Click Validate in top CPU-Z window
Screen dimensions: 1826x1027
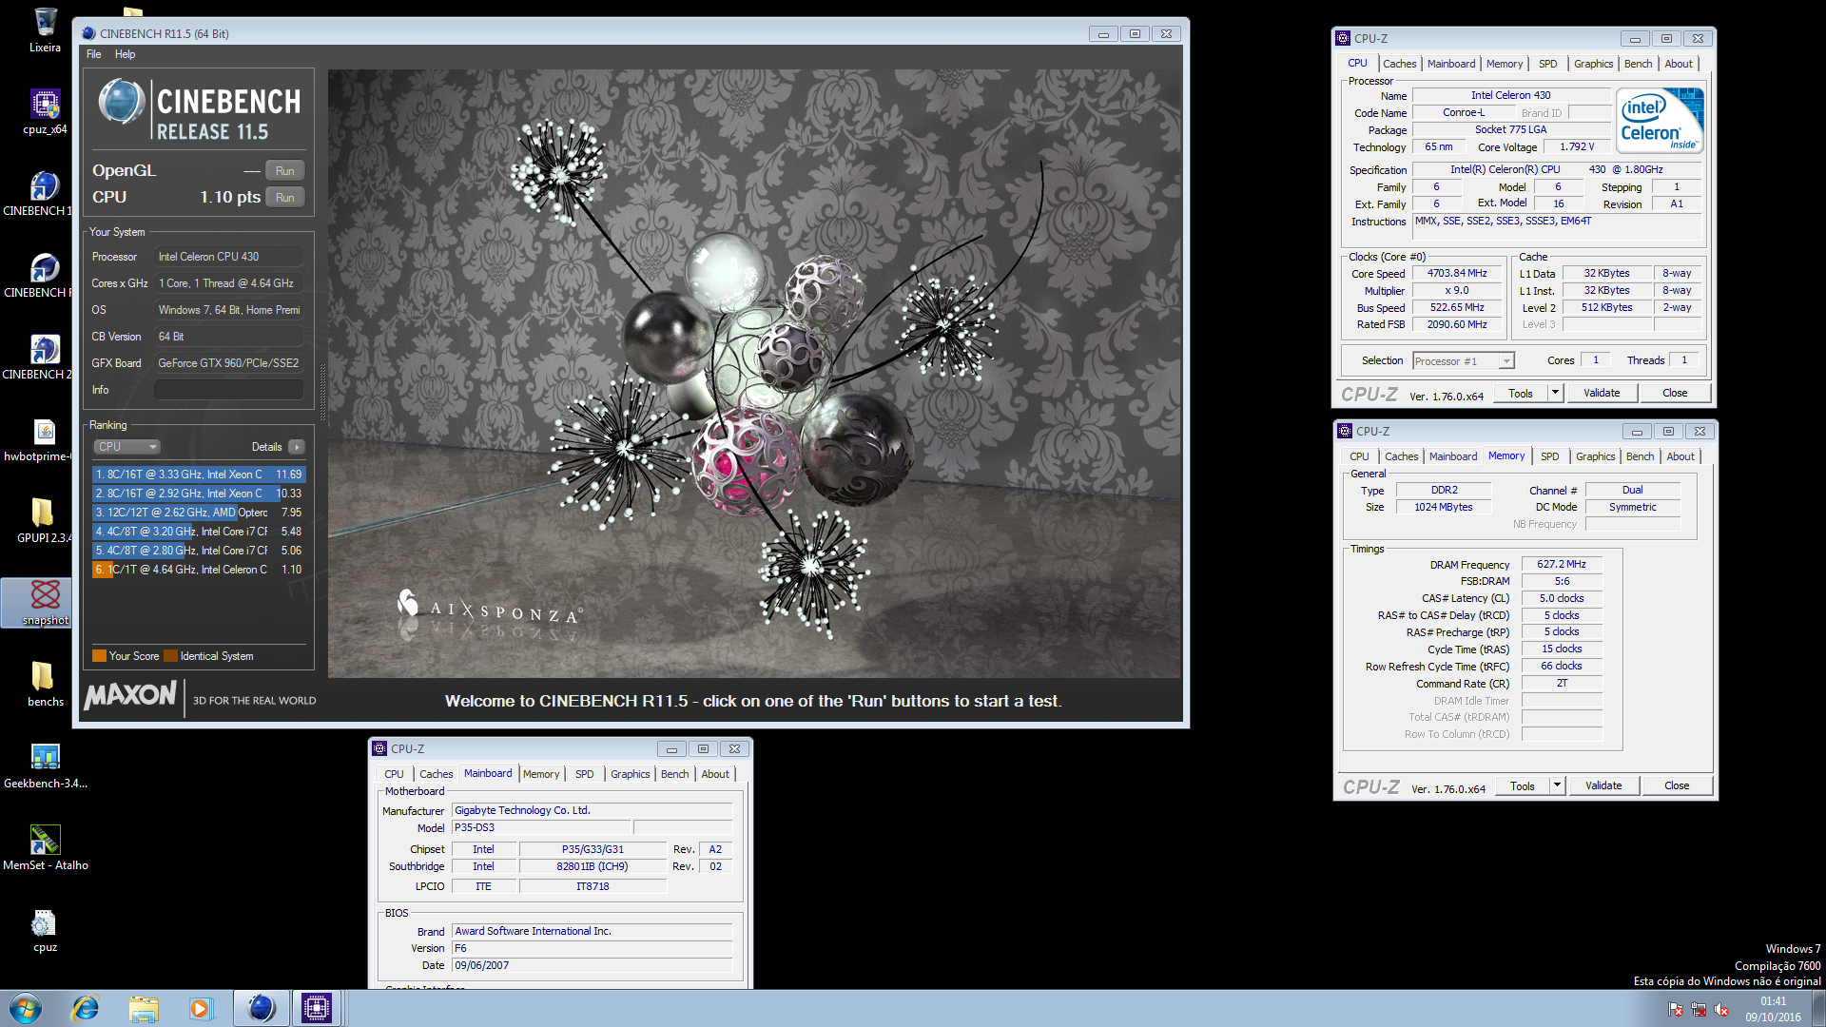1602,393
